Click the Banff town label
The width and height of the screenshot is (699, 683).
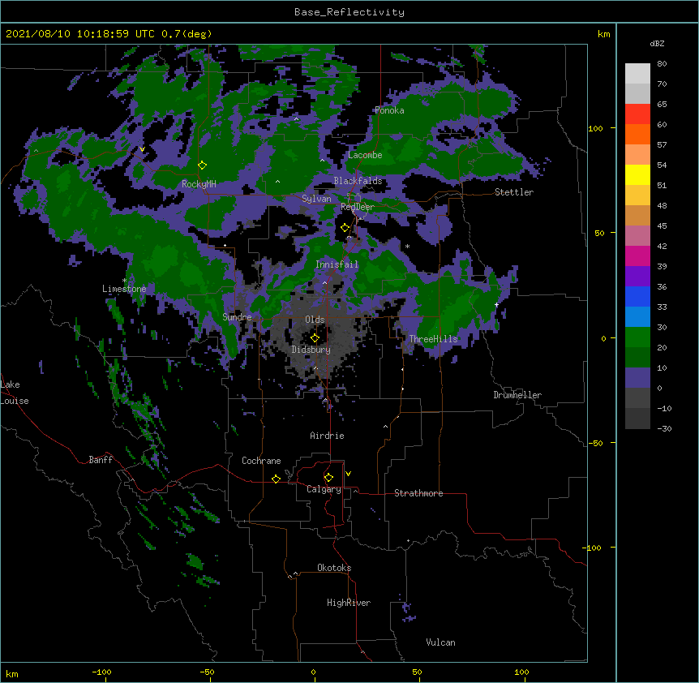(101, 460)
